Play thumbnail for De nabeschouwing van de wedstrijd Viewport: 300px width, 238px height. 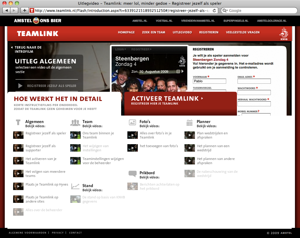(x=190, y=173)
